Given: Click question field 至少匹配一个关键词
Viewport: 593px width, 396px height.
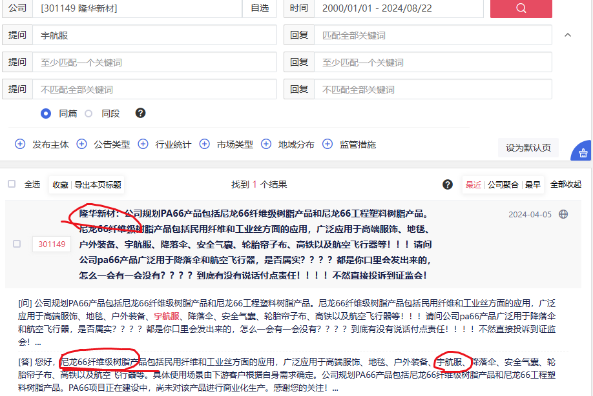Looking at the screenshot, I should (x=154, y=63).
